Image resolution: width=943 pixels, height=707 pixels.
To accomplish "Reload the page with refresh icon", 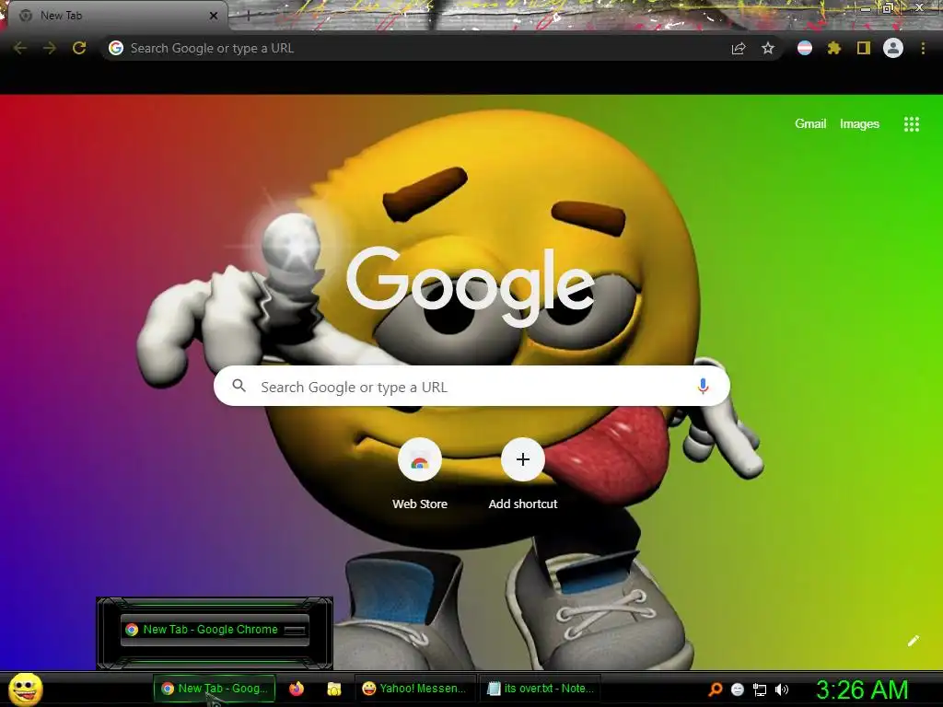I will tap(79, 48).
